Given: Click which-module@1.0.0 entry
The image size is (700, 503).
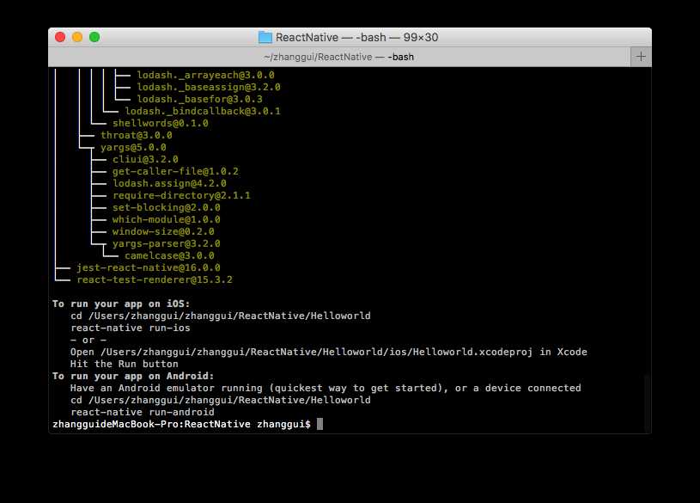Looking at the screenshot, I should point(166,220).
